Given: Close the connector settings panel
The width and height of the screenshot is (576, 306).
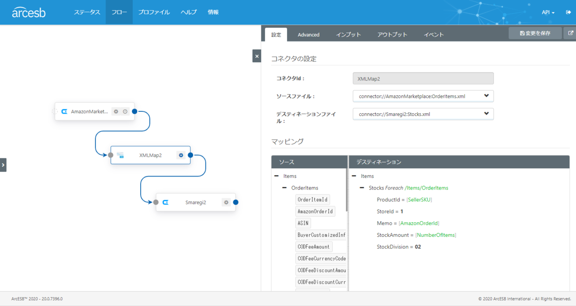Looking at the screenshot, I should click(x=257, y=56).
